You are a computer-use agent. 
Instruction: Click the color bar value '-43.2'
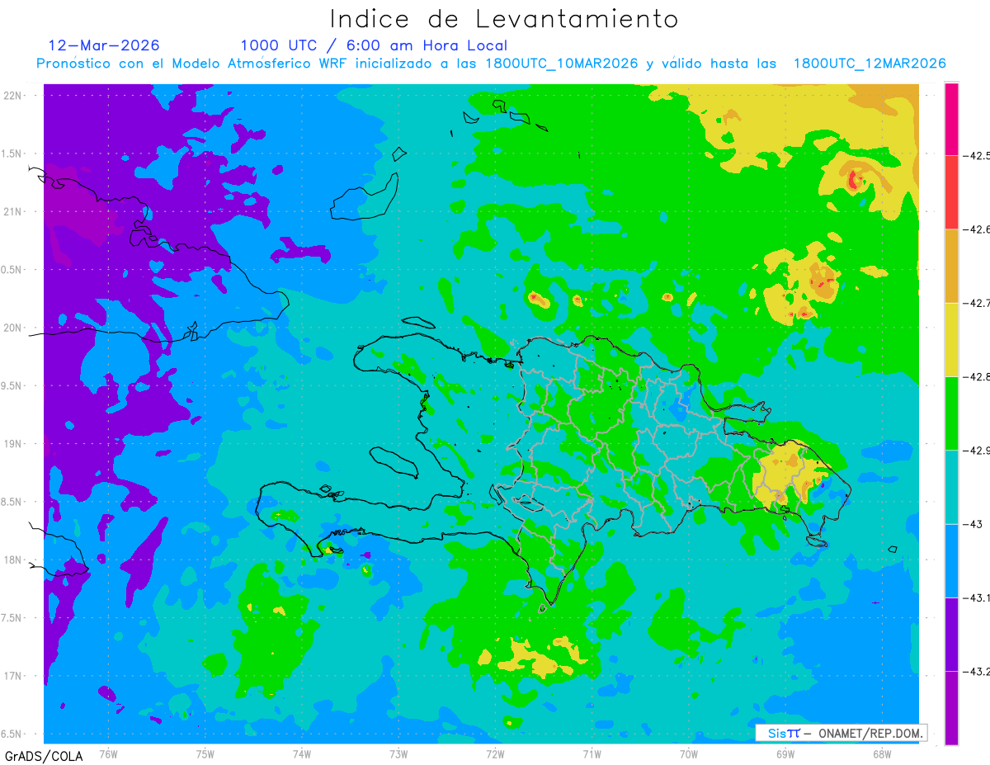click(x=976, y=671)
